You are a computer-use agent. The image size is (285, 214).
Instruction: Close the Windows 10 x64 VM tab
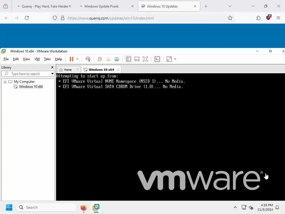[118, 70]
